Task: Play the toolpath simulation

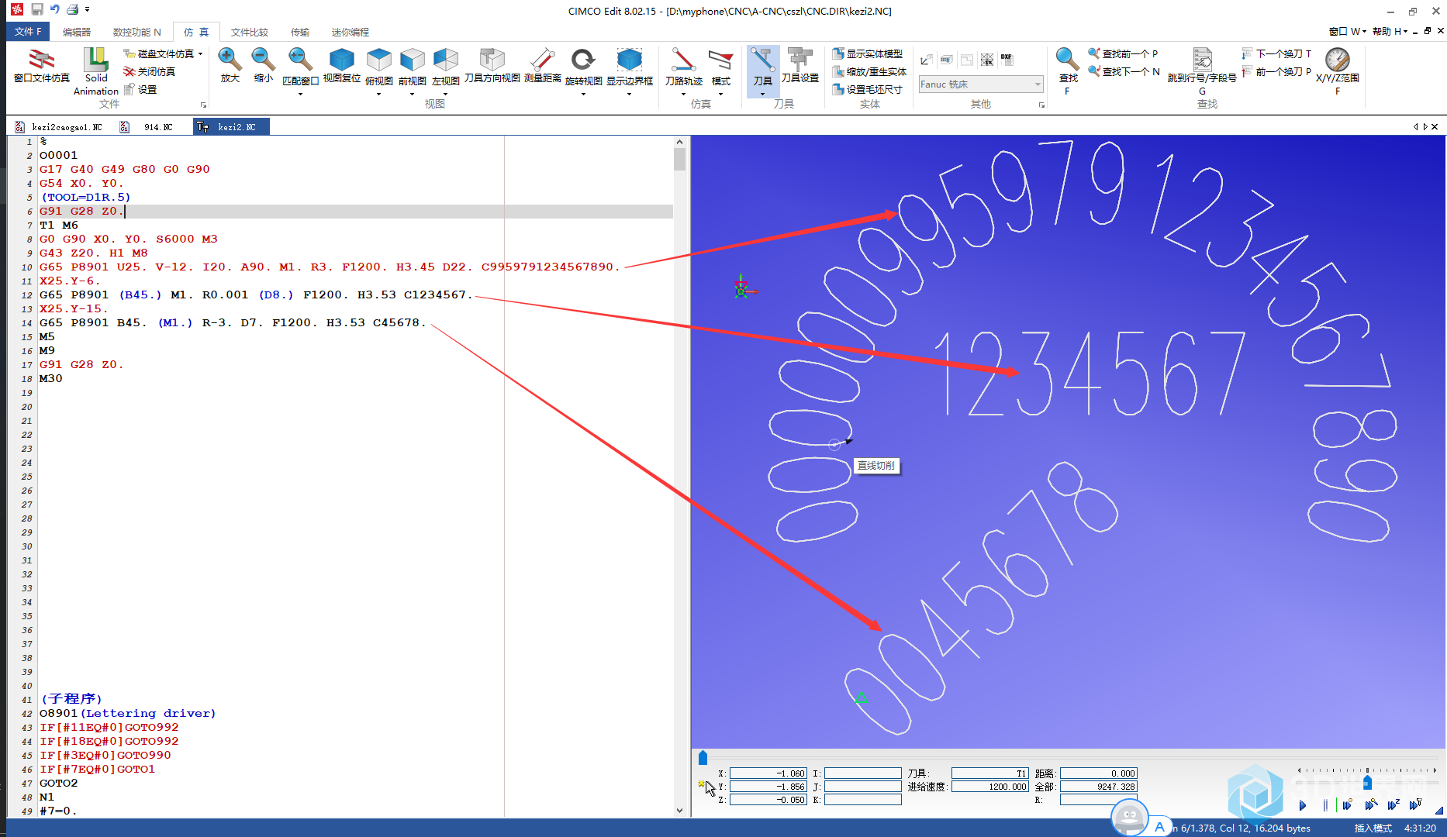Action: (1303, 805)
